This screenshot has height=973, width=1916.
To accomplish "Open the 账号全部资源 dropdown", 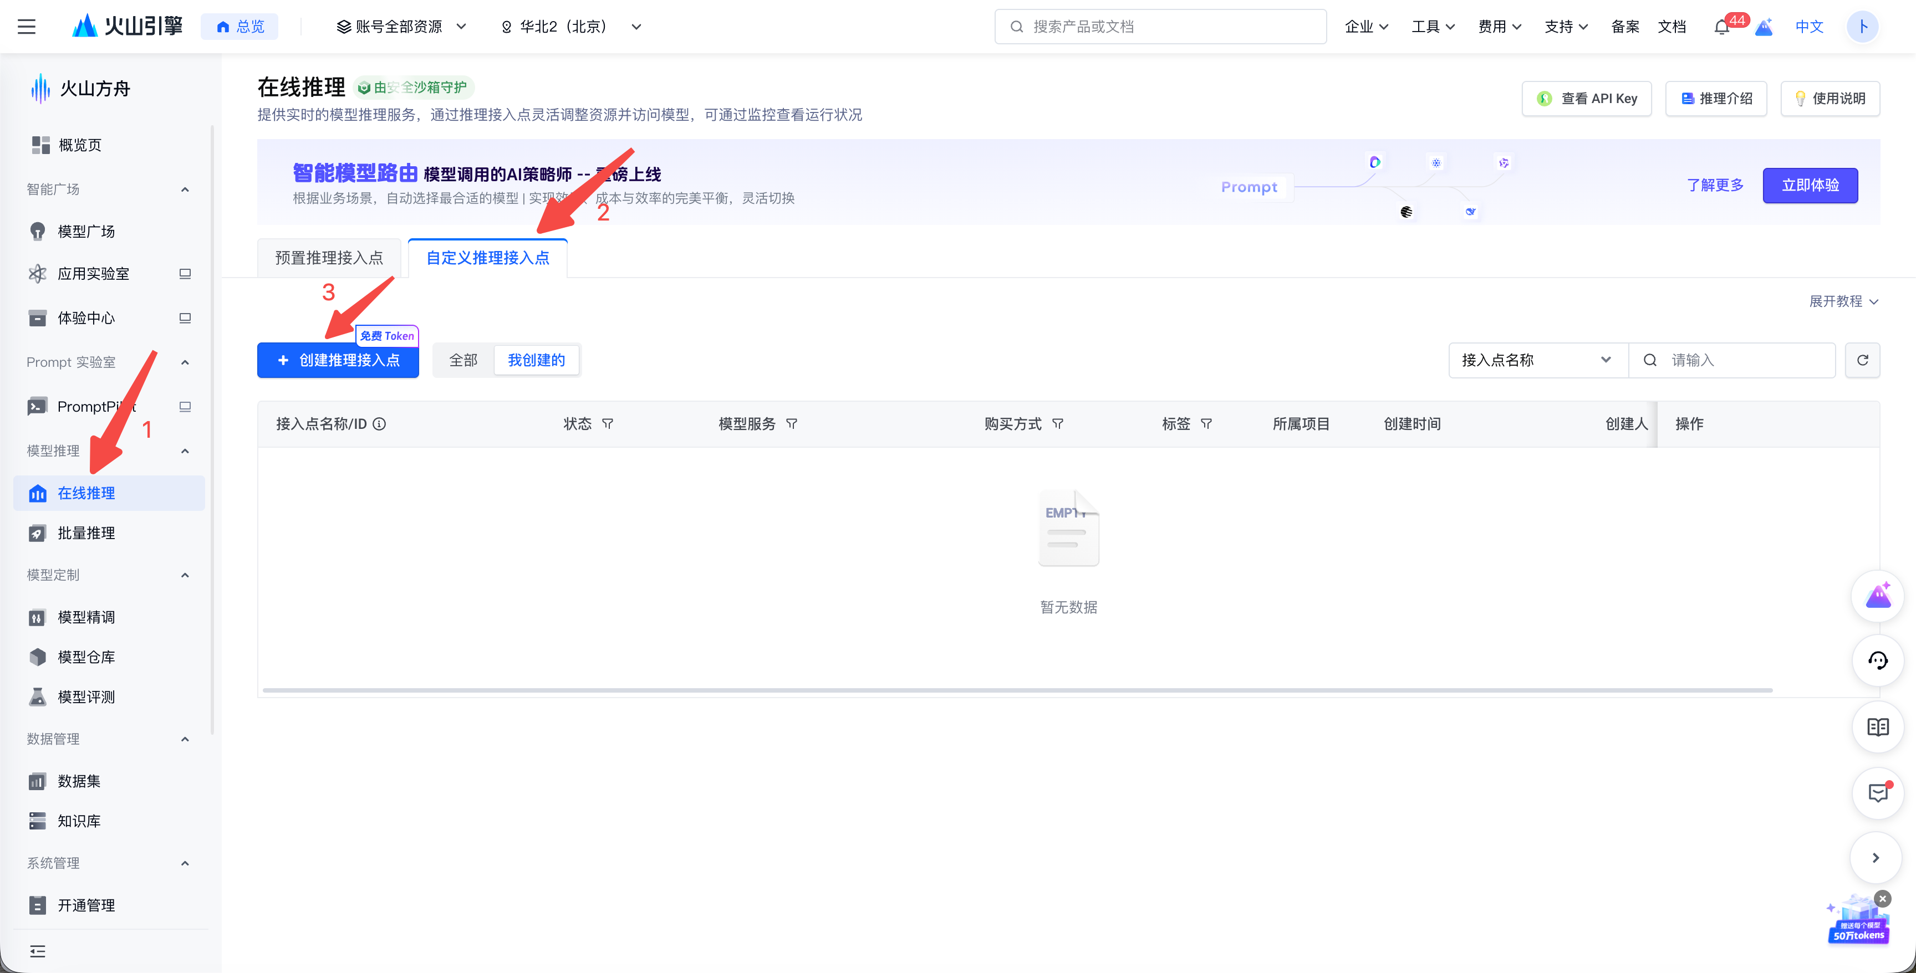I will (401, 27).
